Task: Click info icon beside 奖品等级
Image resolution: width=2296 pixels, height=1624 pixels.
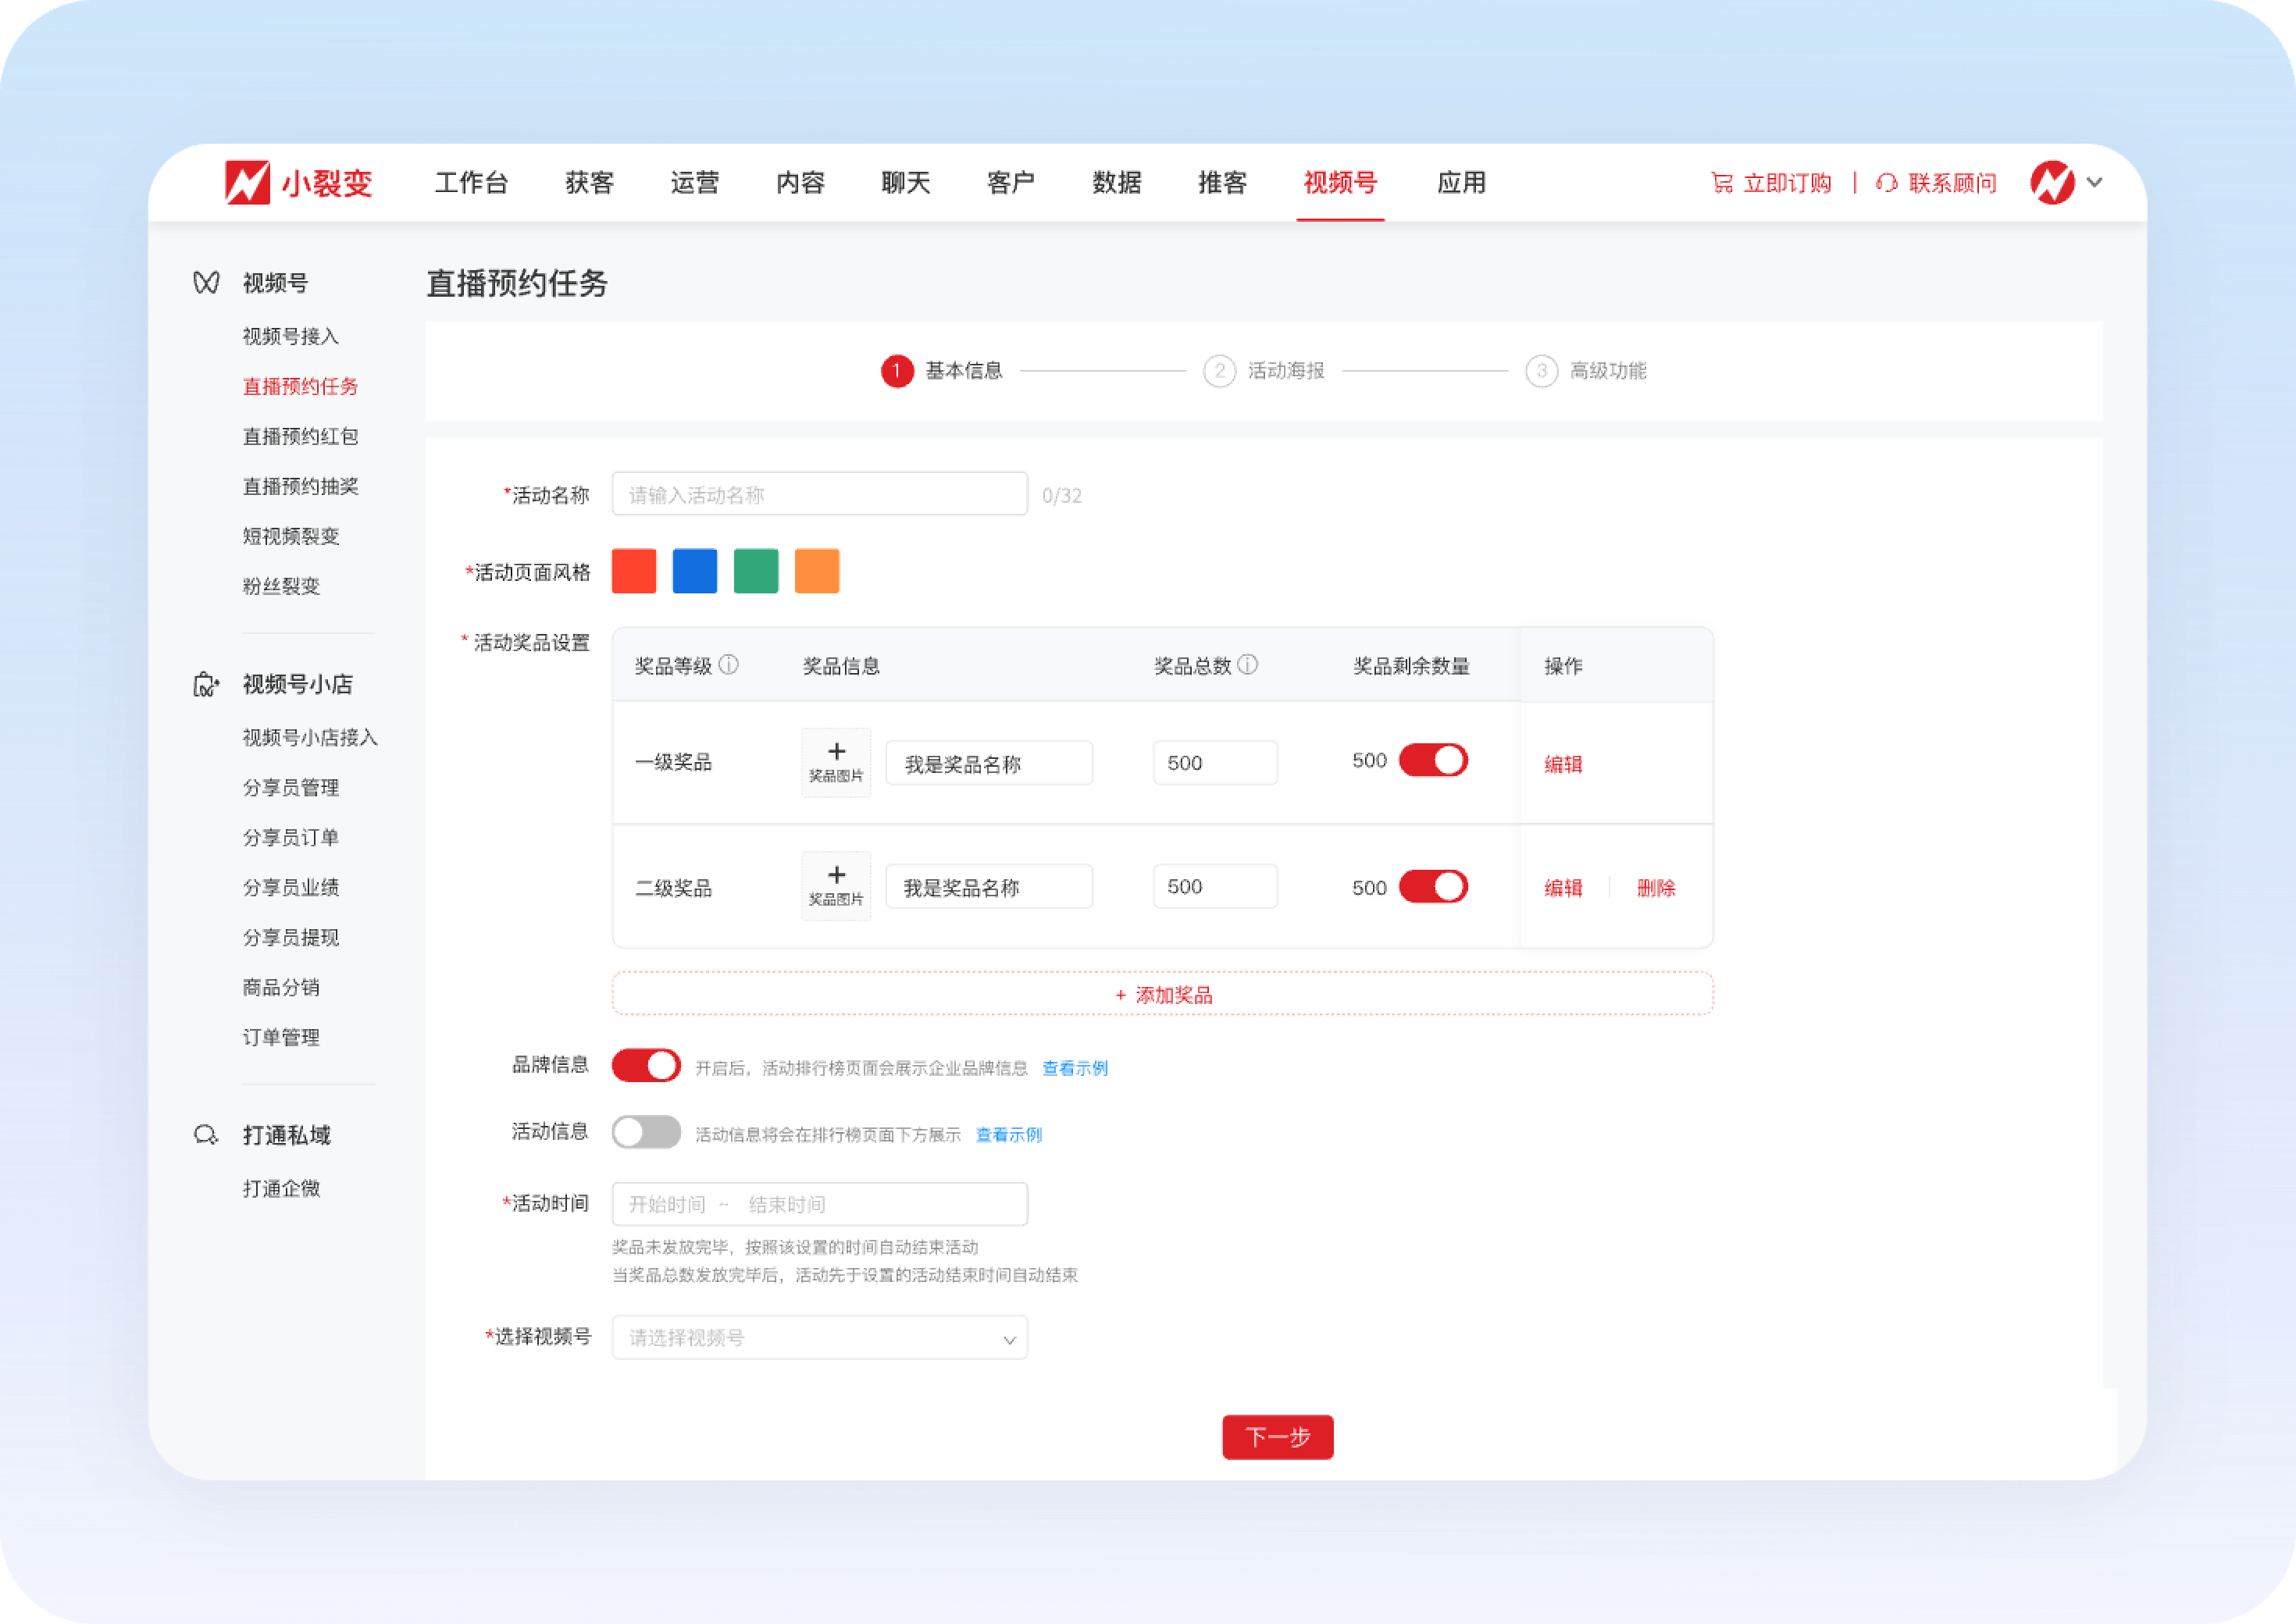Action: 729,665
